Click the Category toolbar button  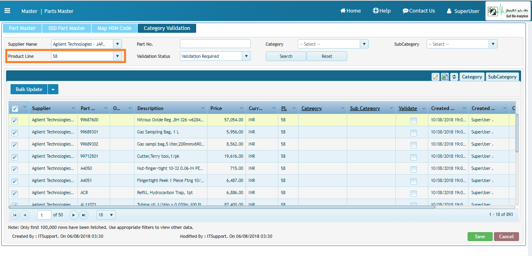[472, 77]
